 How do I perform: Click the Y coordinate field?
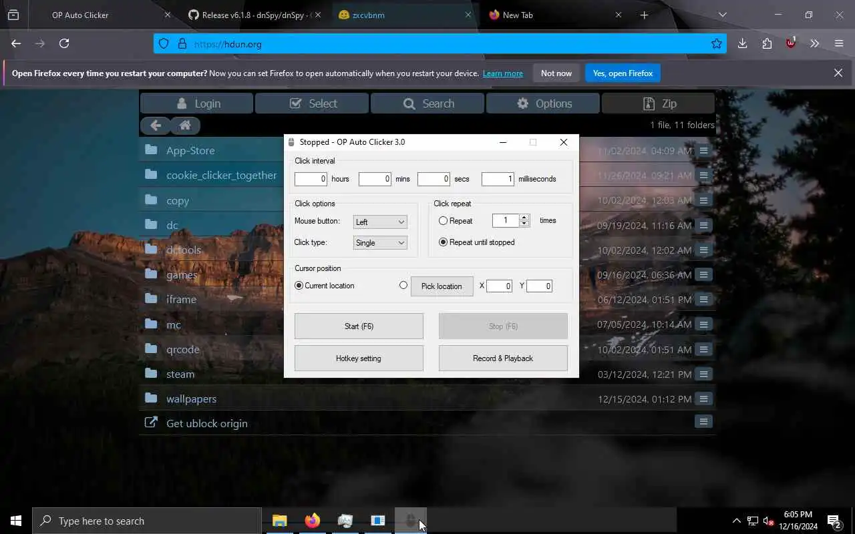coord(539,286)
